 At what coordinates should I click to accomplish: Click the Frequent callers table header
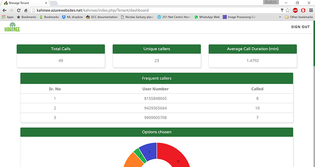(x=157, y=78)
